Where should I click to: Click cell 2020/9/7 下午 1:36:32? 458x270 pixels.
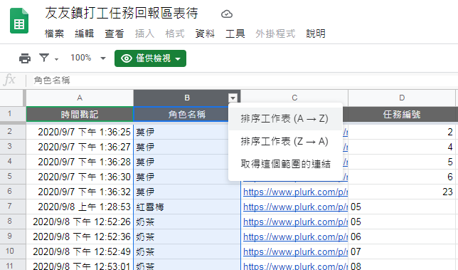80,192
